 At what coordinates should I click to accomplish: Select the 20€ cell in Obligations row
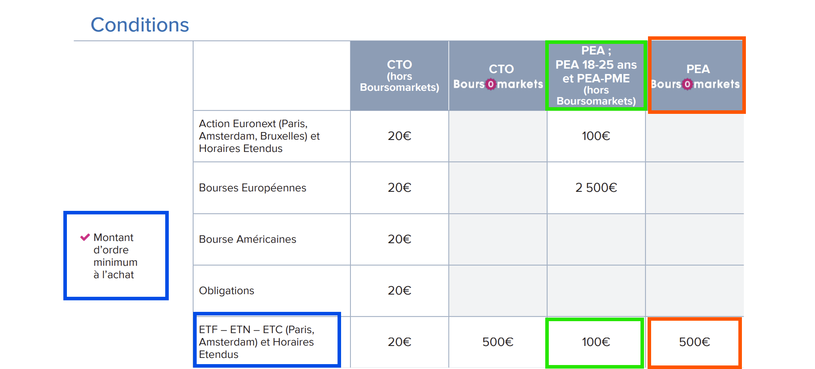[x=400, y=291]
